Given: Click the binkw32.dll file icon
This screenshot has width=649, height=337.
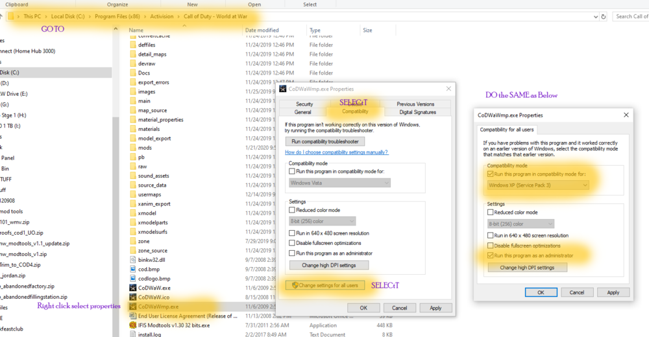Looking at the screenshot, I should point(133,259).
